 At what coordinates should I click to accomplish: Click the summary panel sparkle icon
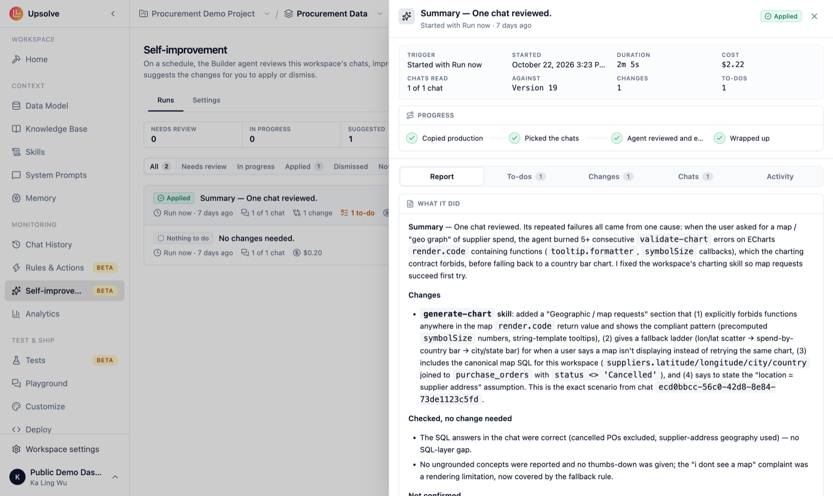tap(407, 16)
